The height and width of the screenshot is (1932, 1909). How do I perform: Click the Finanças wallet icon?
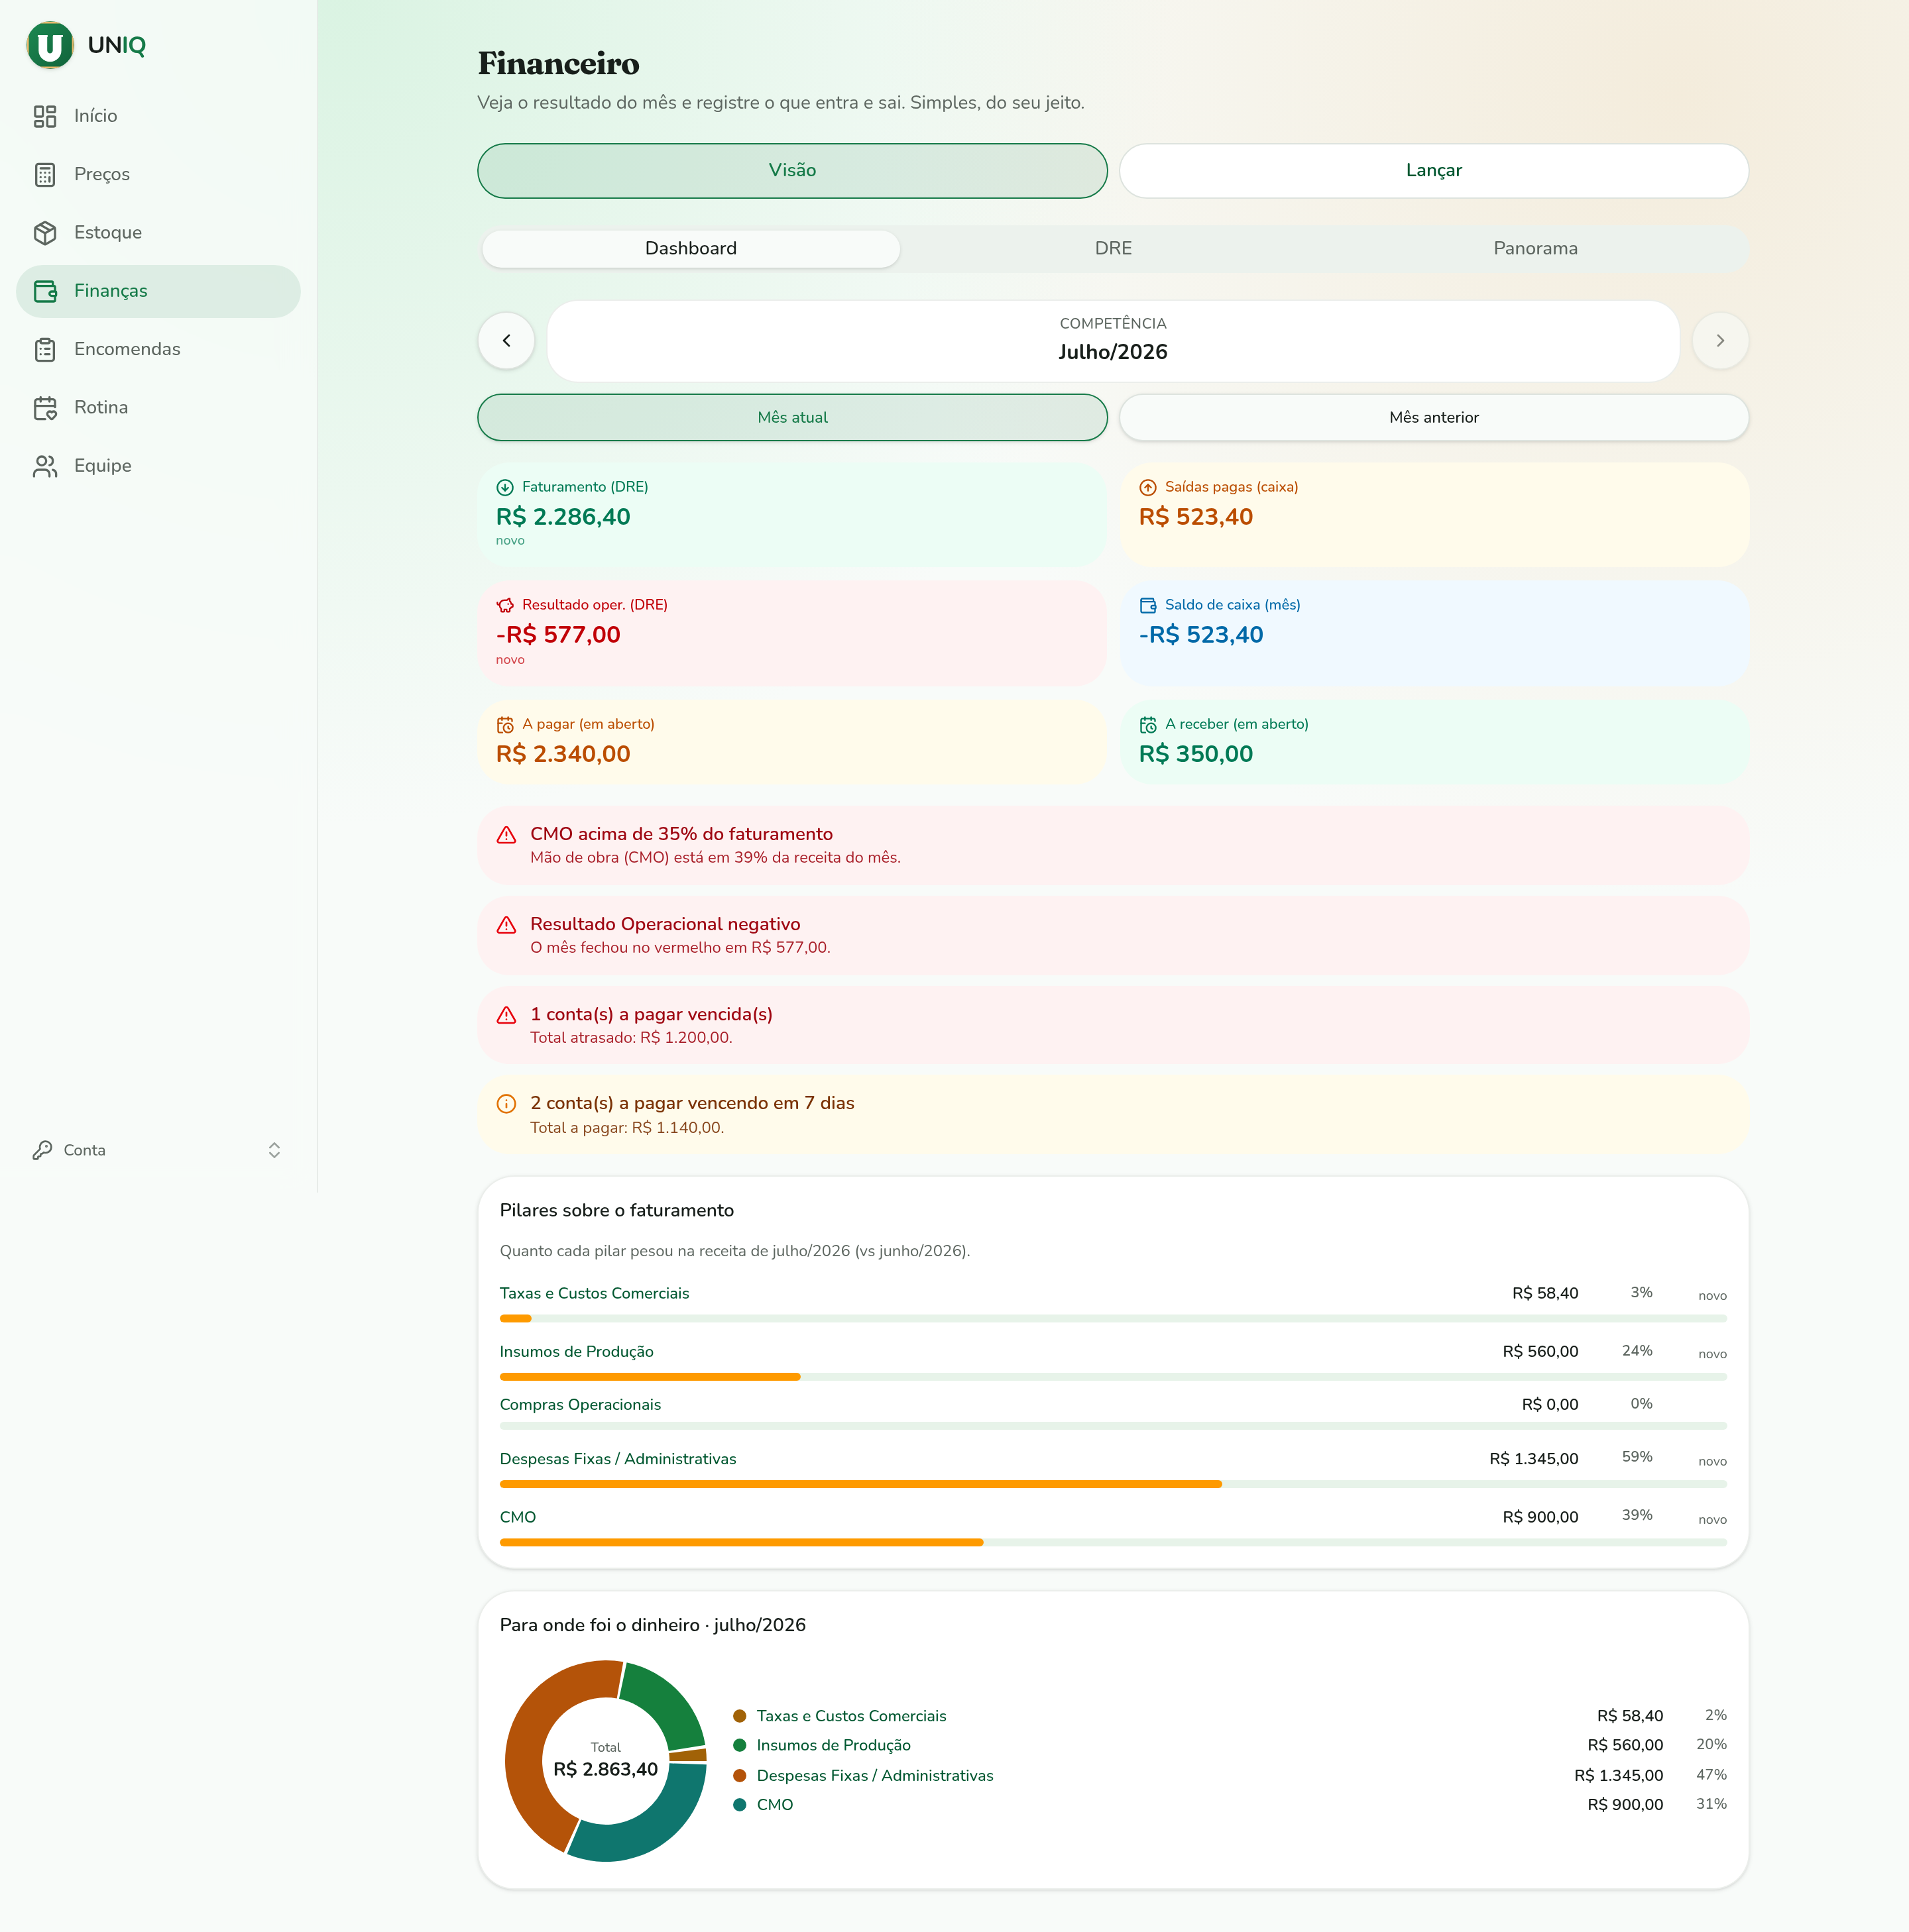coord(45,291)
